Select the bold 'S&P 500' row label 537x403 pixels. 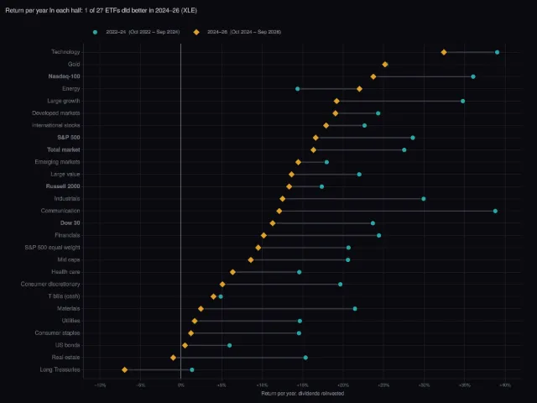(69, 138)
